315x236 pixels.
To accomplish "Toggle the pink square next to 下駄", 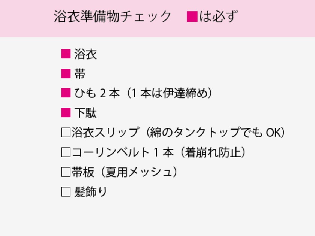I will (x=66, y=112).
